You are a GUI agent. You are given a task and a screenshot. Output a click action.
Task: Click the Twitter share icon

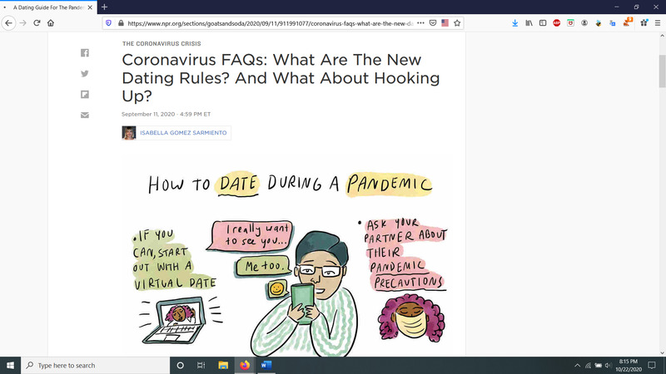tap(85, 73)
